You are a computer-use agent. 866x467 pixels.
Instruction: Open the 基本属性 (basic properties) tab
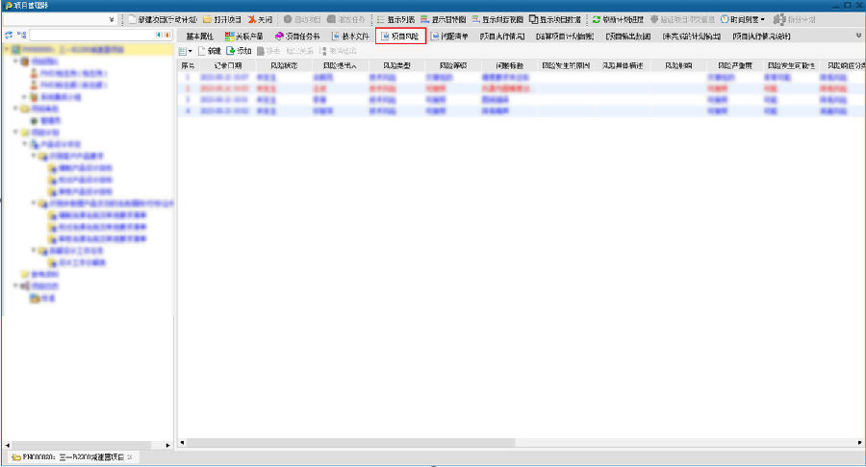pyautogui.click(x=199, y=37)
